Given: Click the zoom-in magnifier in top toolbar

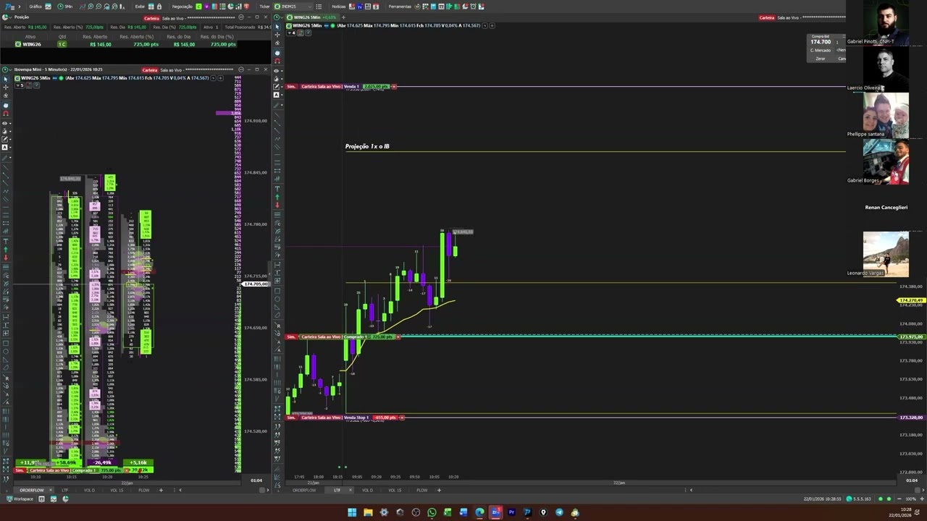Looking at the screenshot, I should coord(91,7).
